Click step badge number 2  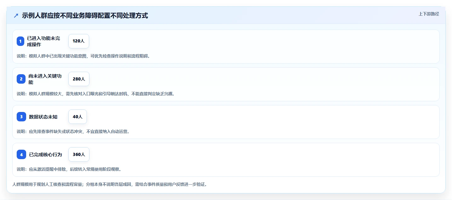20,79
